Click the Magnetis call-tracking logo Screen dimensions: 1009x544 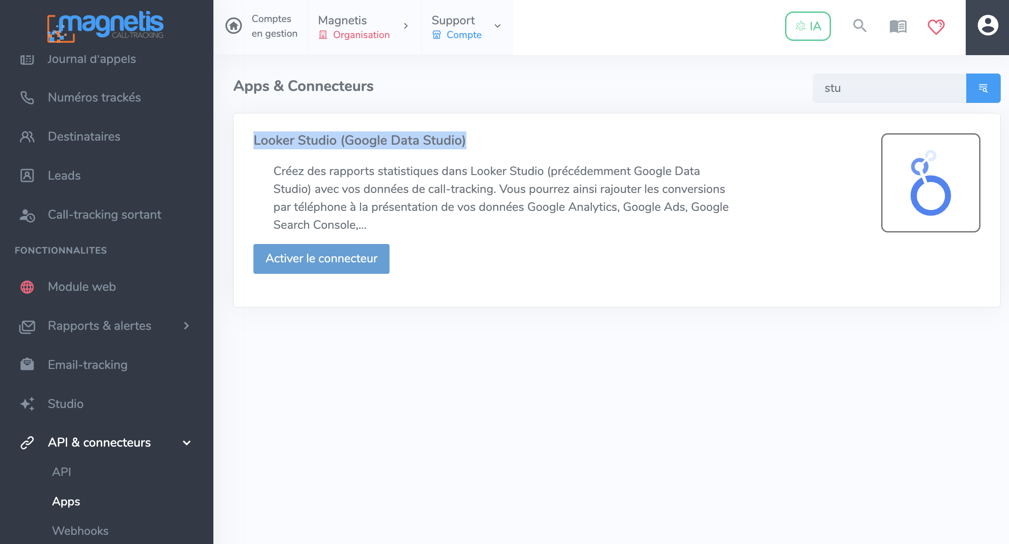pos(106,26)
